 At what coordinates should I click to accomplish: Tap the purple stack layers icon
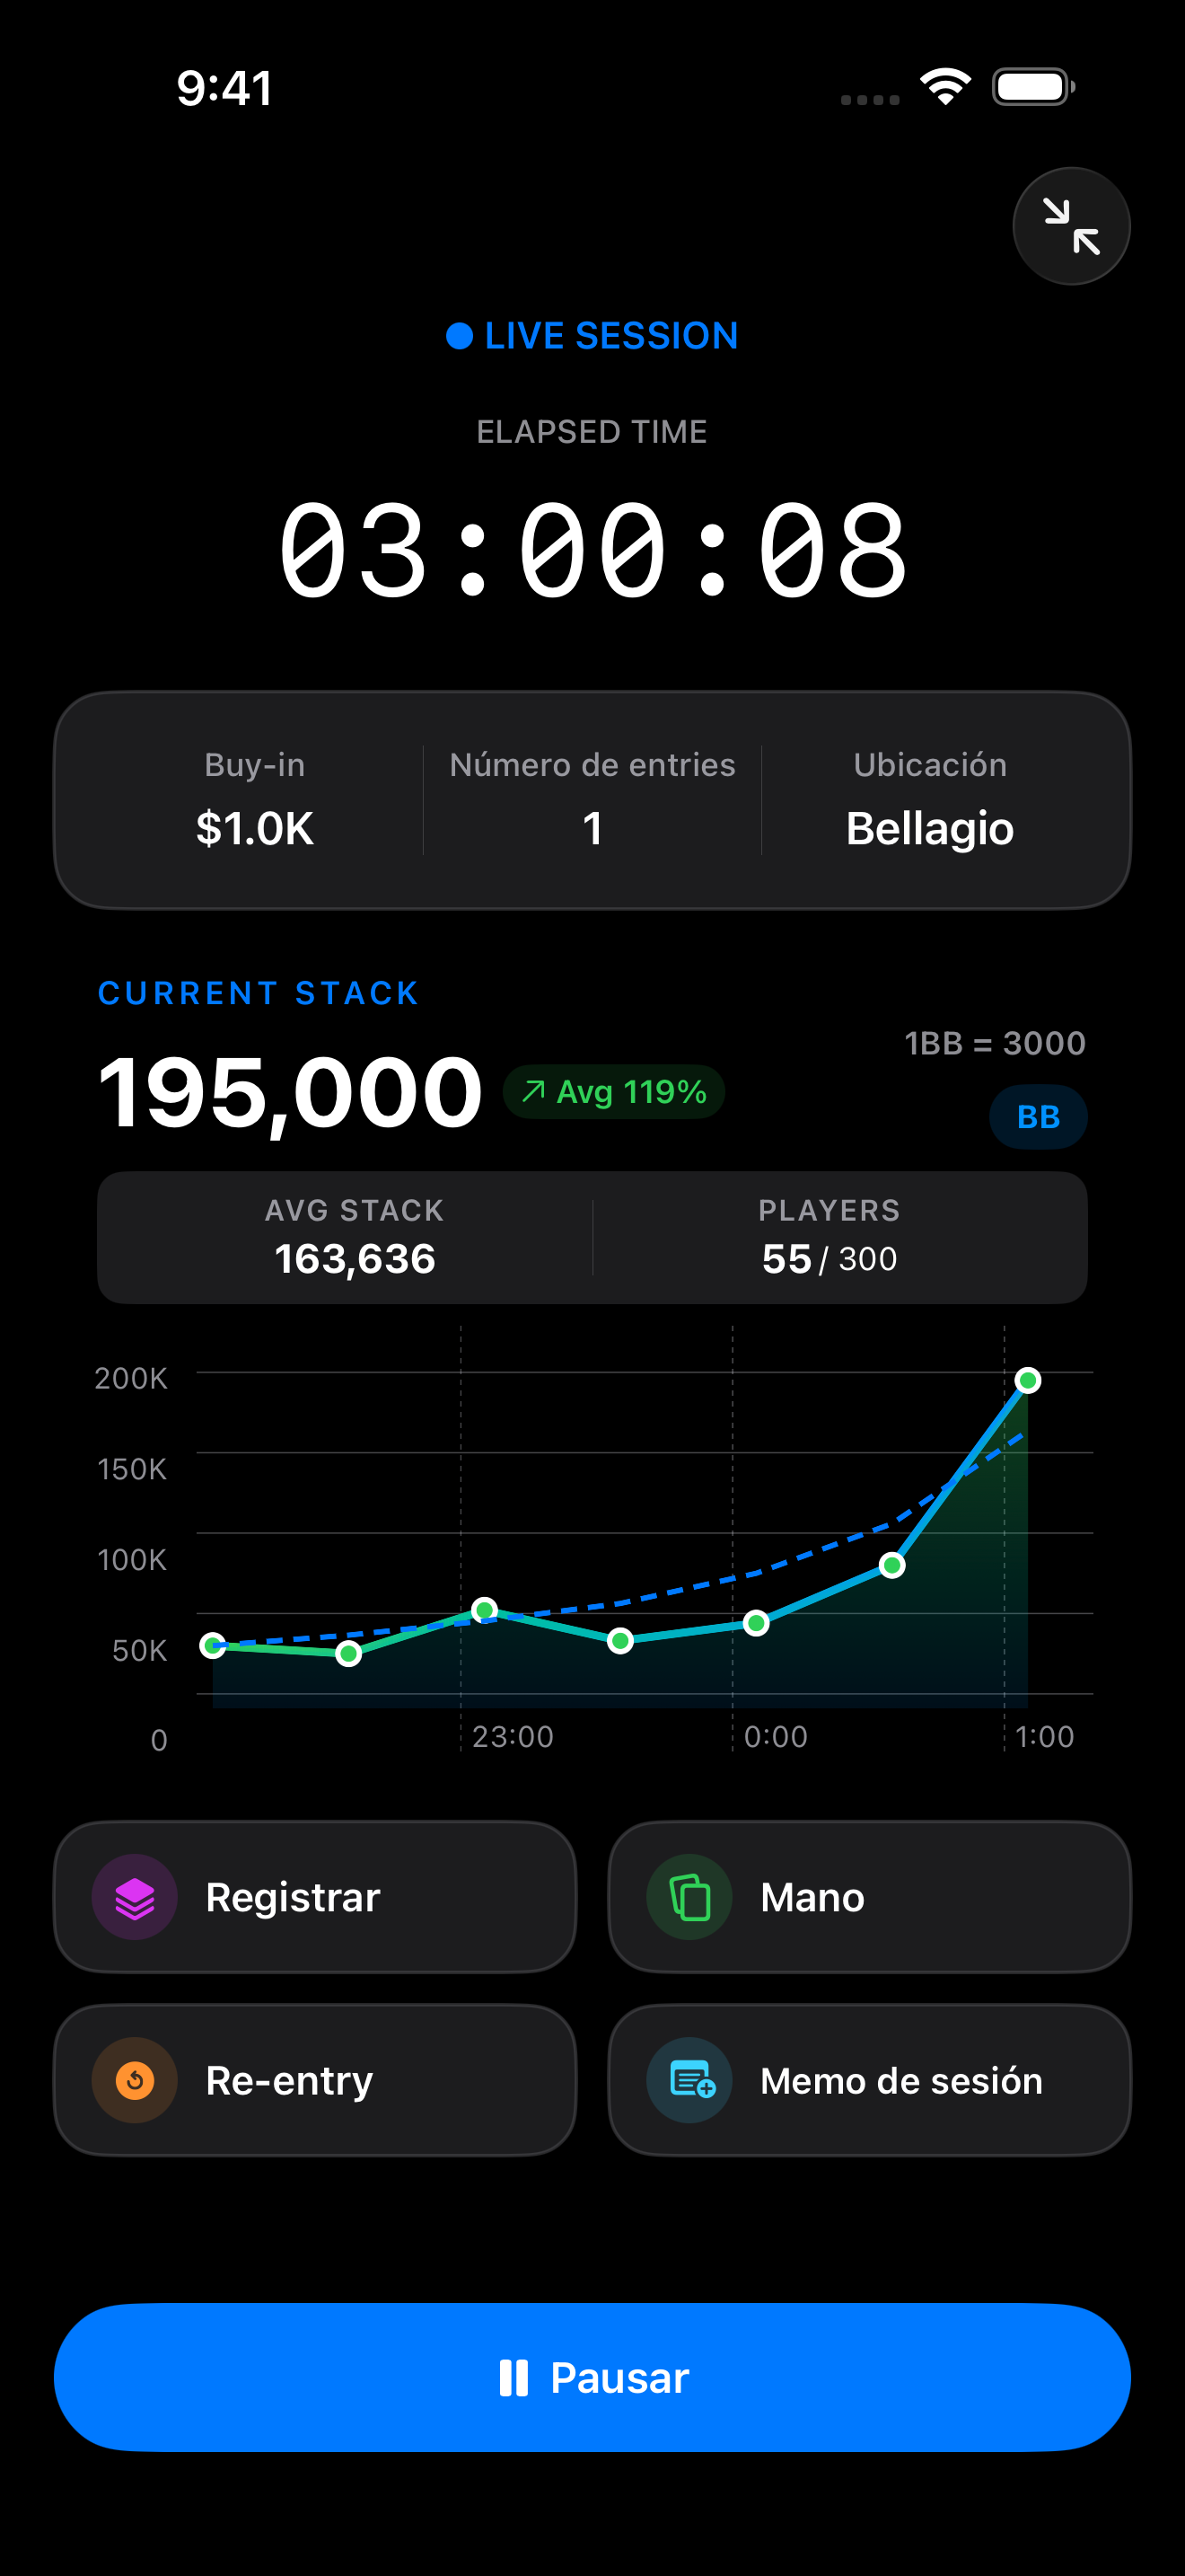(135, 1897)
